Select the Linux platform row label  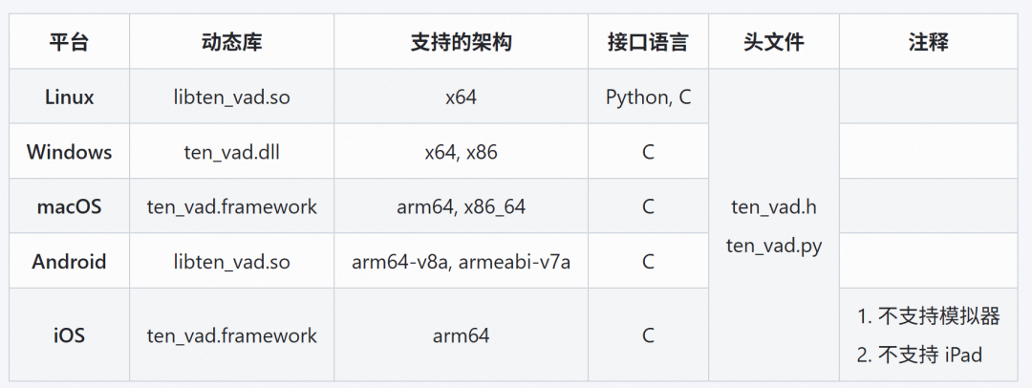[69, 97]
